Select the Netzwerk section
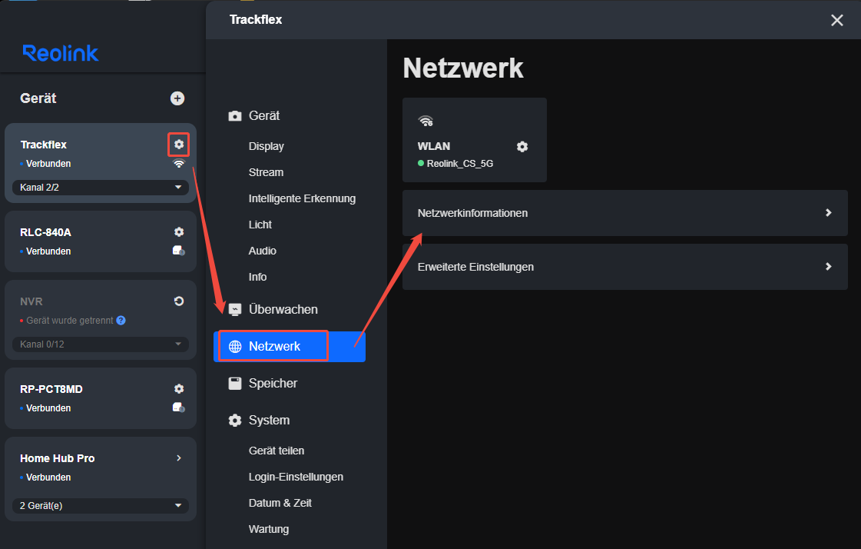The width and height of the screenshot is (861, 549). (x=290, y=346)
